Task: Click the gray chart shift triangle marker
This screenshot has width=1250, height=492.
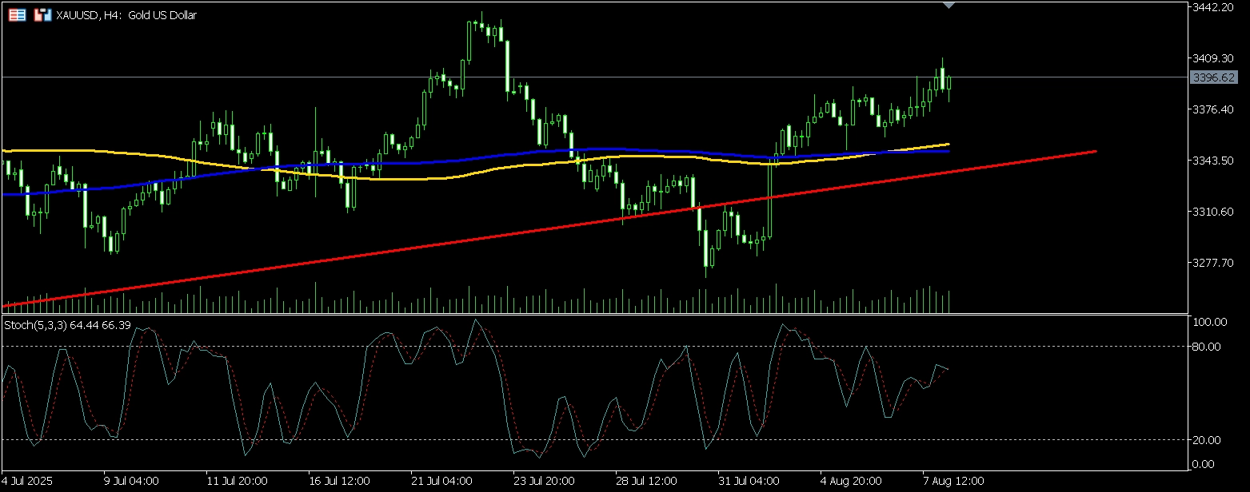Action: [x=948, y=6]
